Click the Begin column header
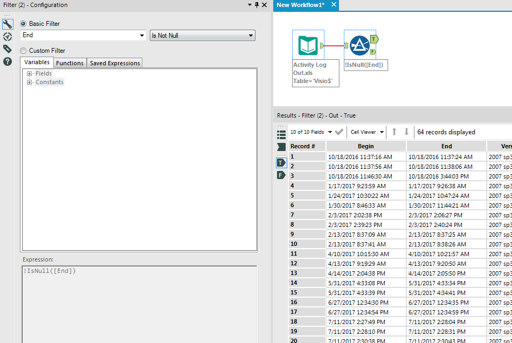 pos(366,146)
